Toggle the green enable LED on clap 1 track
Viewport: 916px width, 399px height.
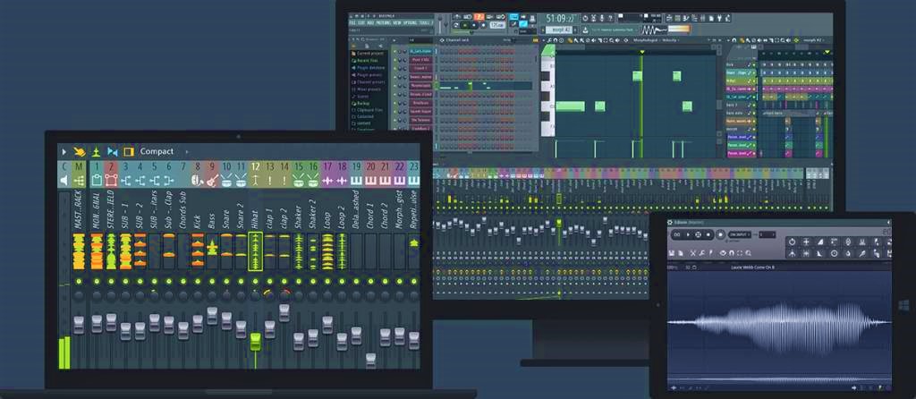[x=270, y=282]
